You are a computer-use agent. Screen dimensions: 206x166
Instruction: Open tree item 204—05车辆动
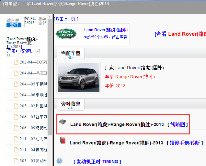[33, 84]
